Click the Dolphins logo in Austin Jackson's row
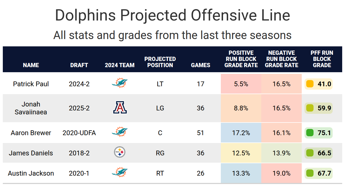 pos(120,173)
